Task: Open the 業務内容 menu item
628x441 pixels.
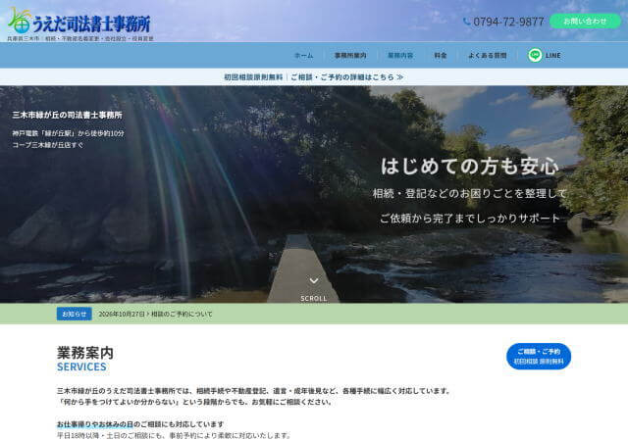Action: pos(400,55)
